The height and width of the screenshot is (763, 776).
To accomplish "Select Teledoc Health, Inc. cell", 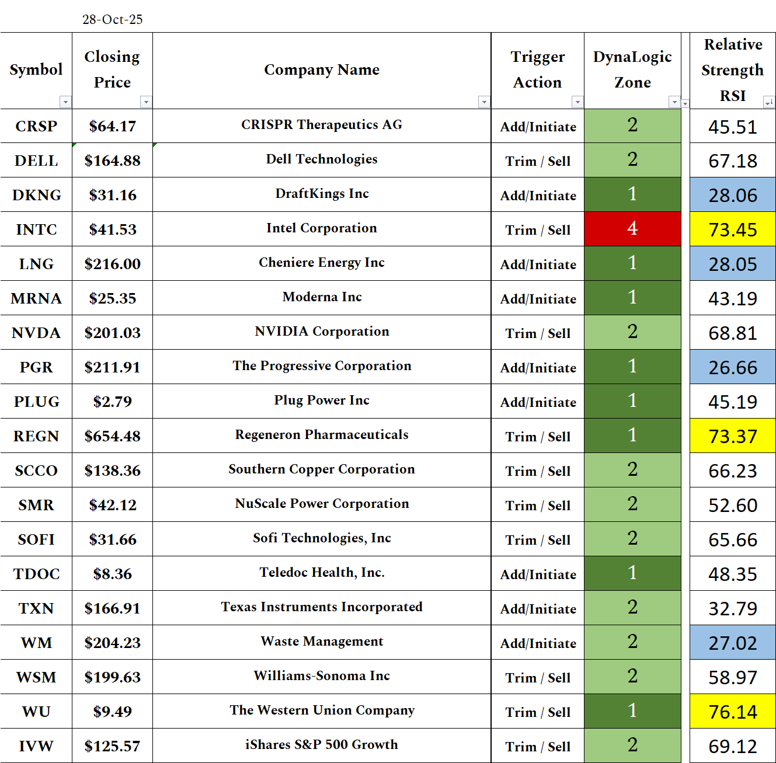I will tap(322, 573).
